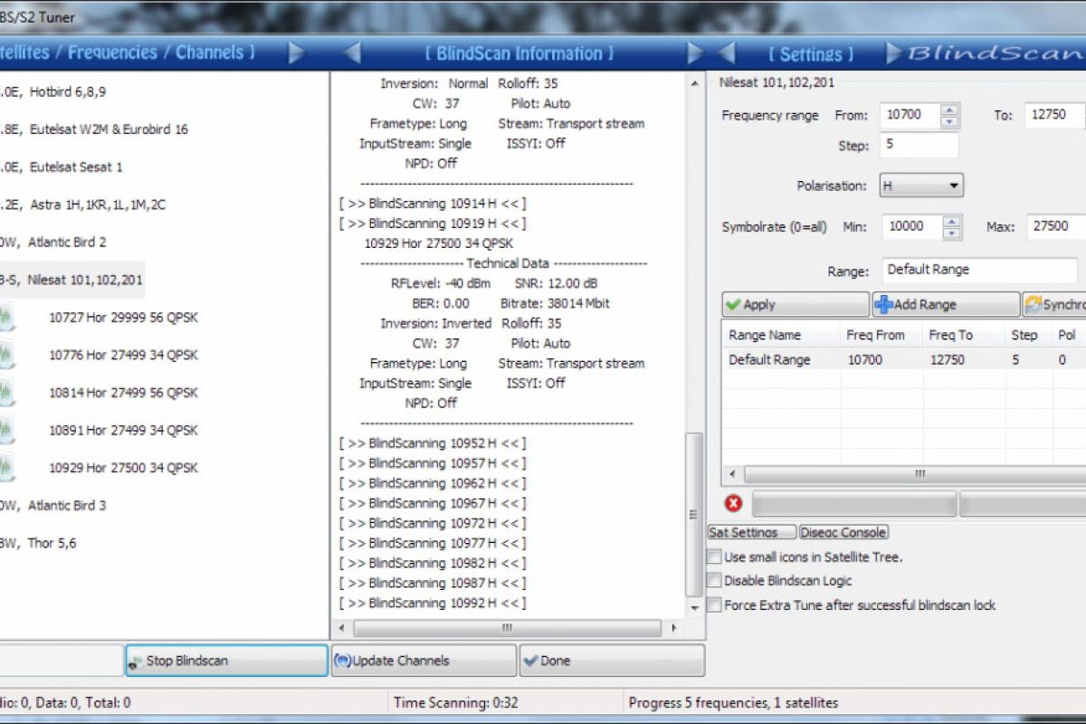1086x724 pixels.
Task: Increase the Frequency range From value
Action: pos(949,110)
